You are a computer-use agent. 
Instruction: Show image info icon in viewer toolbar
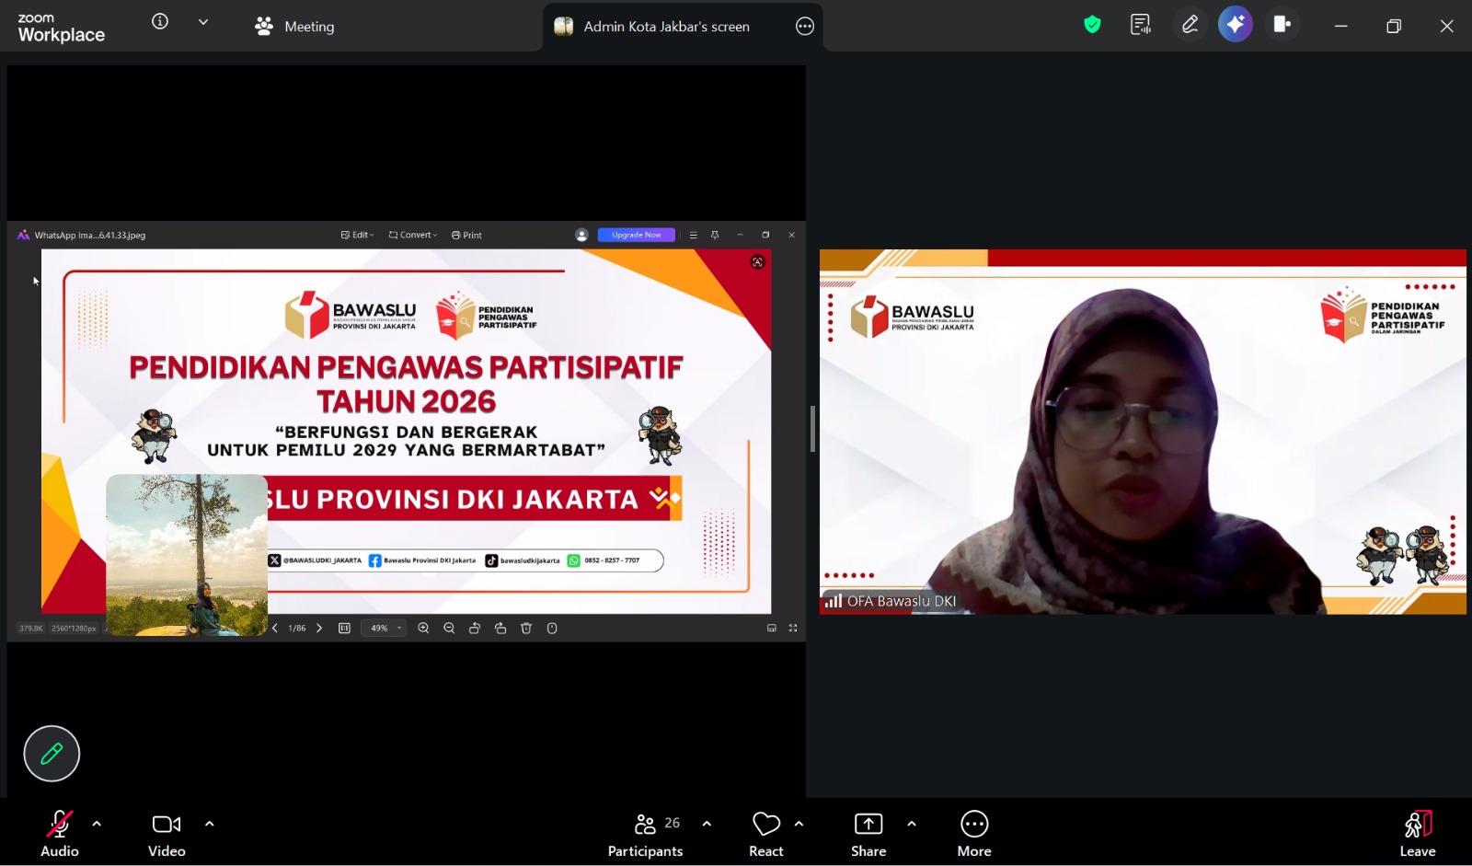[552, 629]
